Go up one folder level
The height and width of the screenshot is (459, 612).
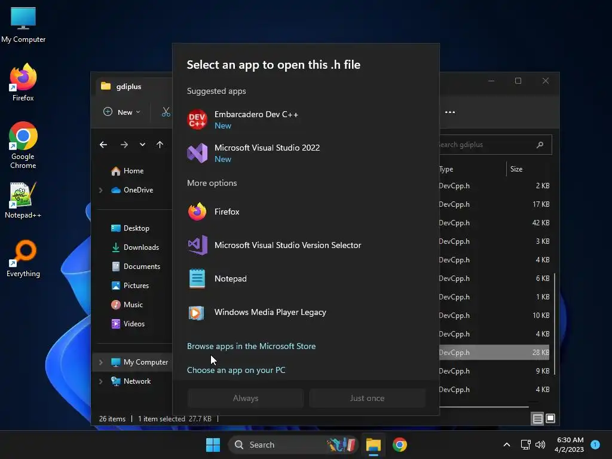[160, 145]
